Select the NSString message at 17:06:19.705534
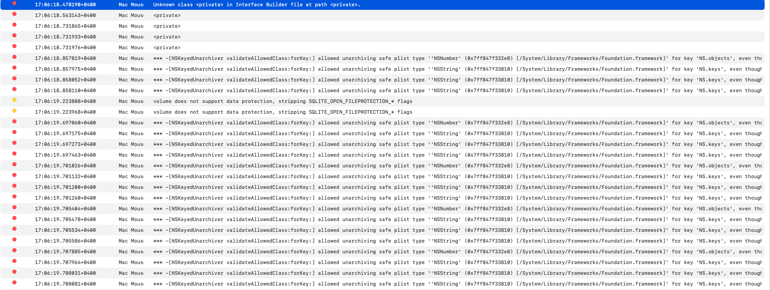The width and height of the screenshot is (770, 290). 457,230
